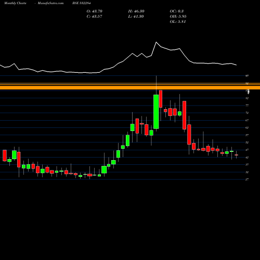260x260 pixels.
Task: Click the thick orange resistance band
Action: point(130,87)
